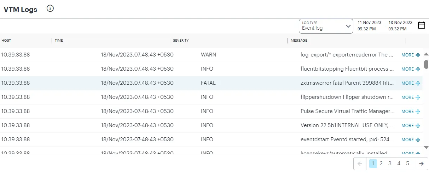The height and width of the screenshot is (173, 429).
Task: Expand the fluentbitstopping row
Action: (411, 69)
